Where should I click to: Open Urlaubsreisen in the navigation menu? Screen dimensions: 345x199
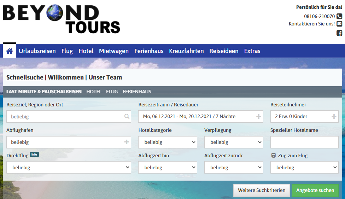(x=37, y=51)
